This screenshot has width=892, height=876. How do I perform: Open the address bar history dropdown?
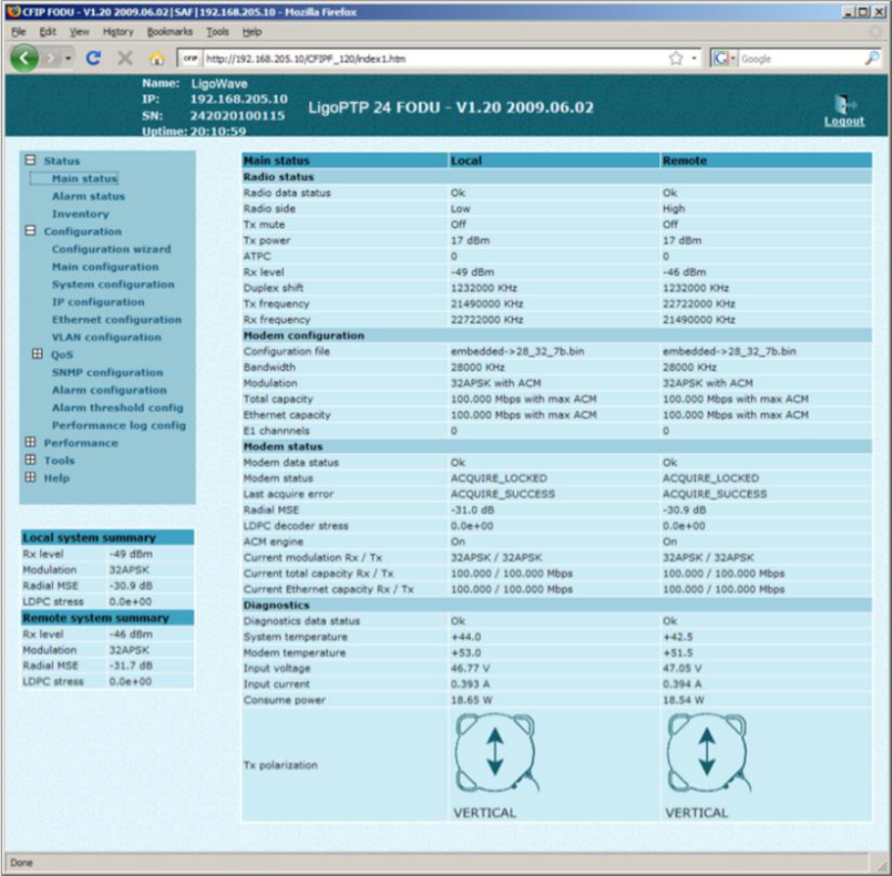tap(694, 59)
